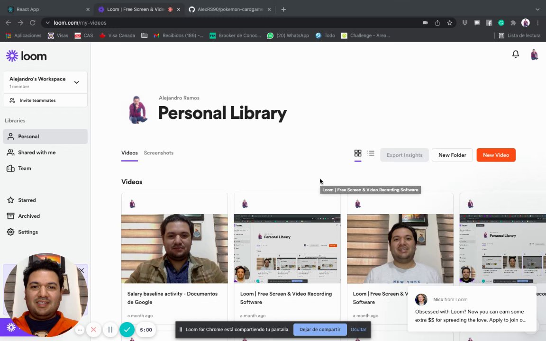Open Aplicaciones bookmark
This screenshot has height=341, width=546.
point(23,36)
